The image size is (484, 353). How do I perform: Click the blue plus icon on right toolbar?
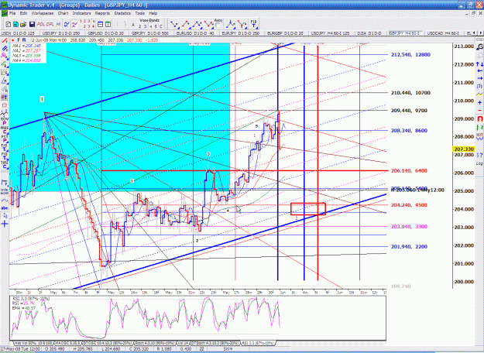click(x=479, y=102)
